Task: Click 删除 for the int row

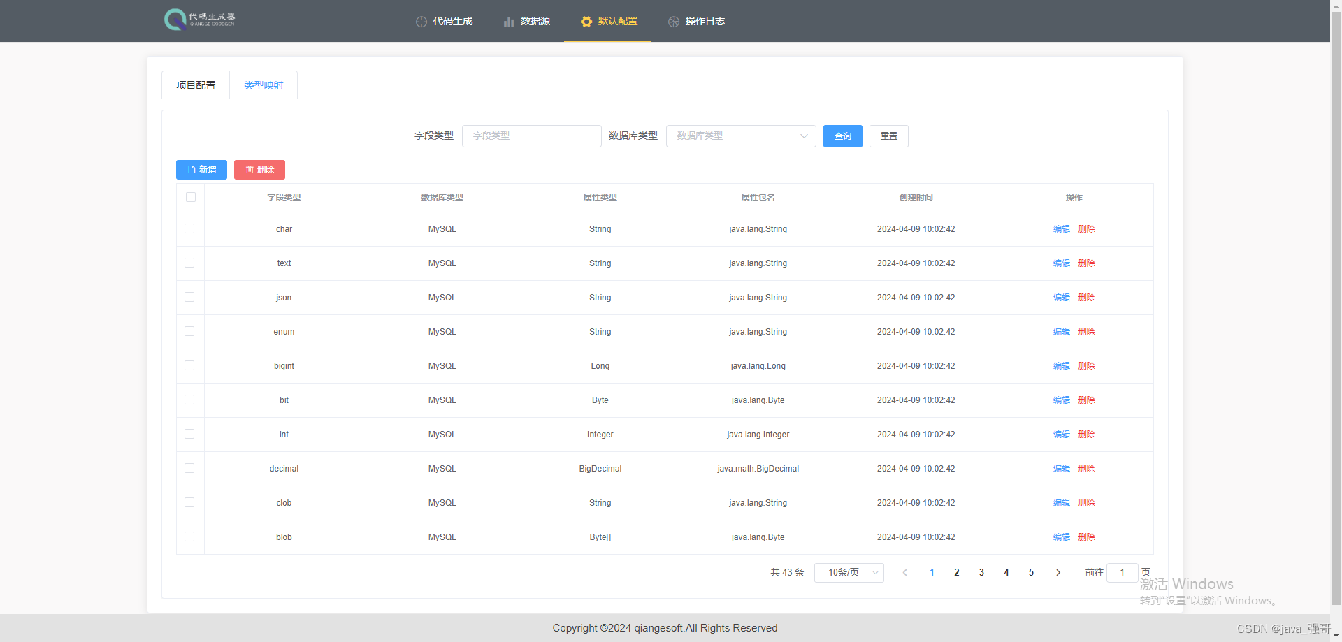Action: click(x=1086, y=435)
